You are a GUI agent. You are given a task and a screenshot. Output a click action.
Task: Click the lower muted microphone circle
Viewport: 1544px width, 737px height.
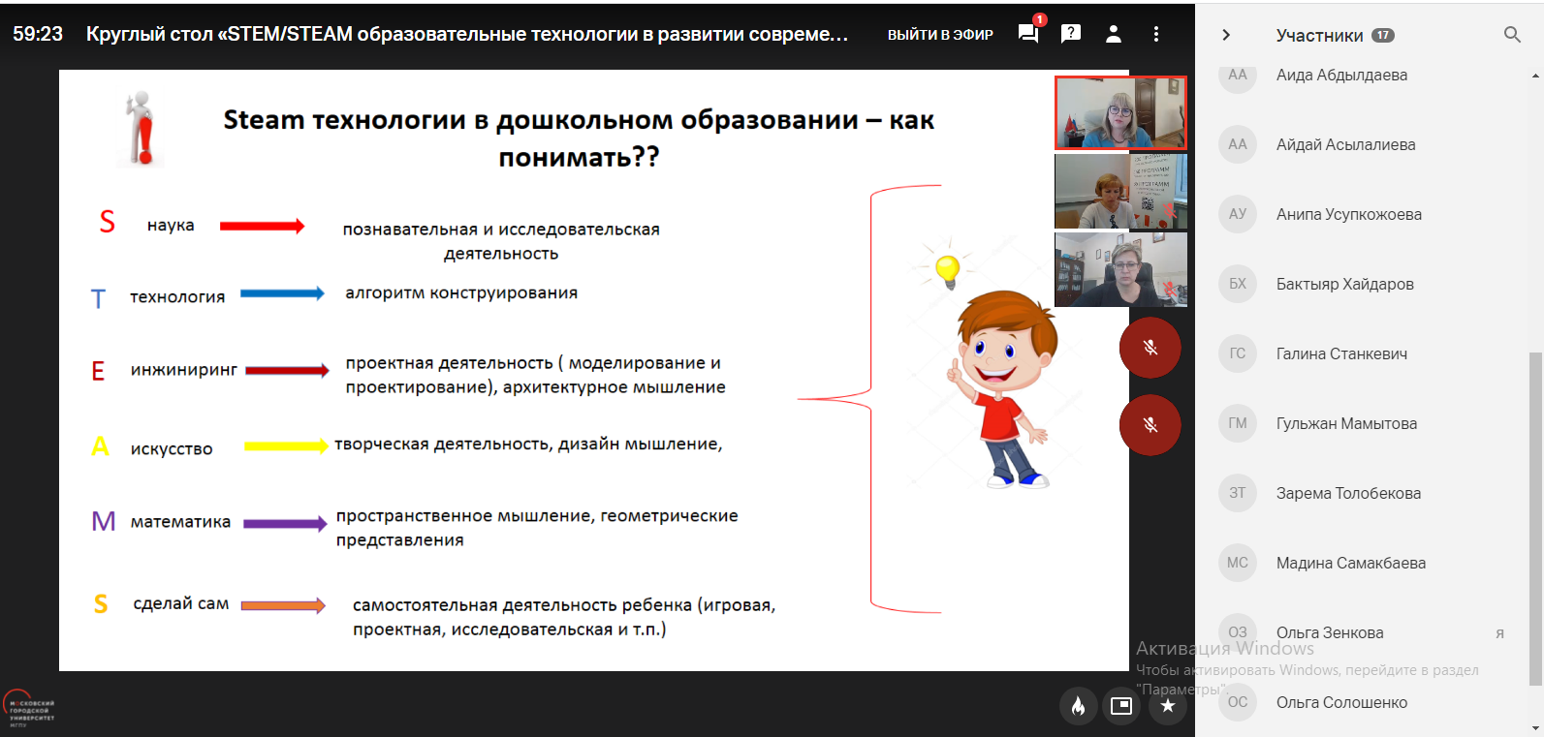coord(1150,425)
